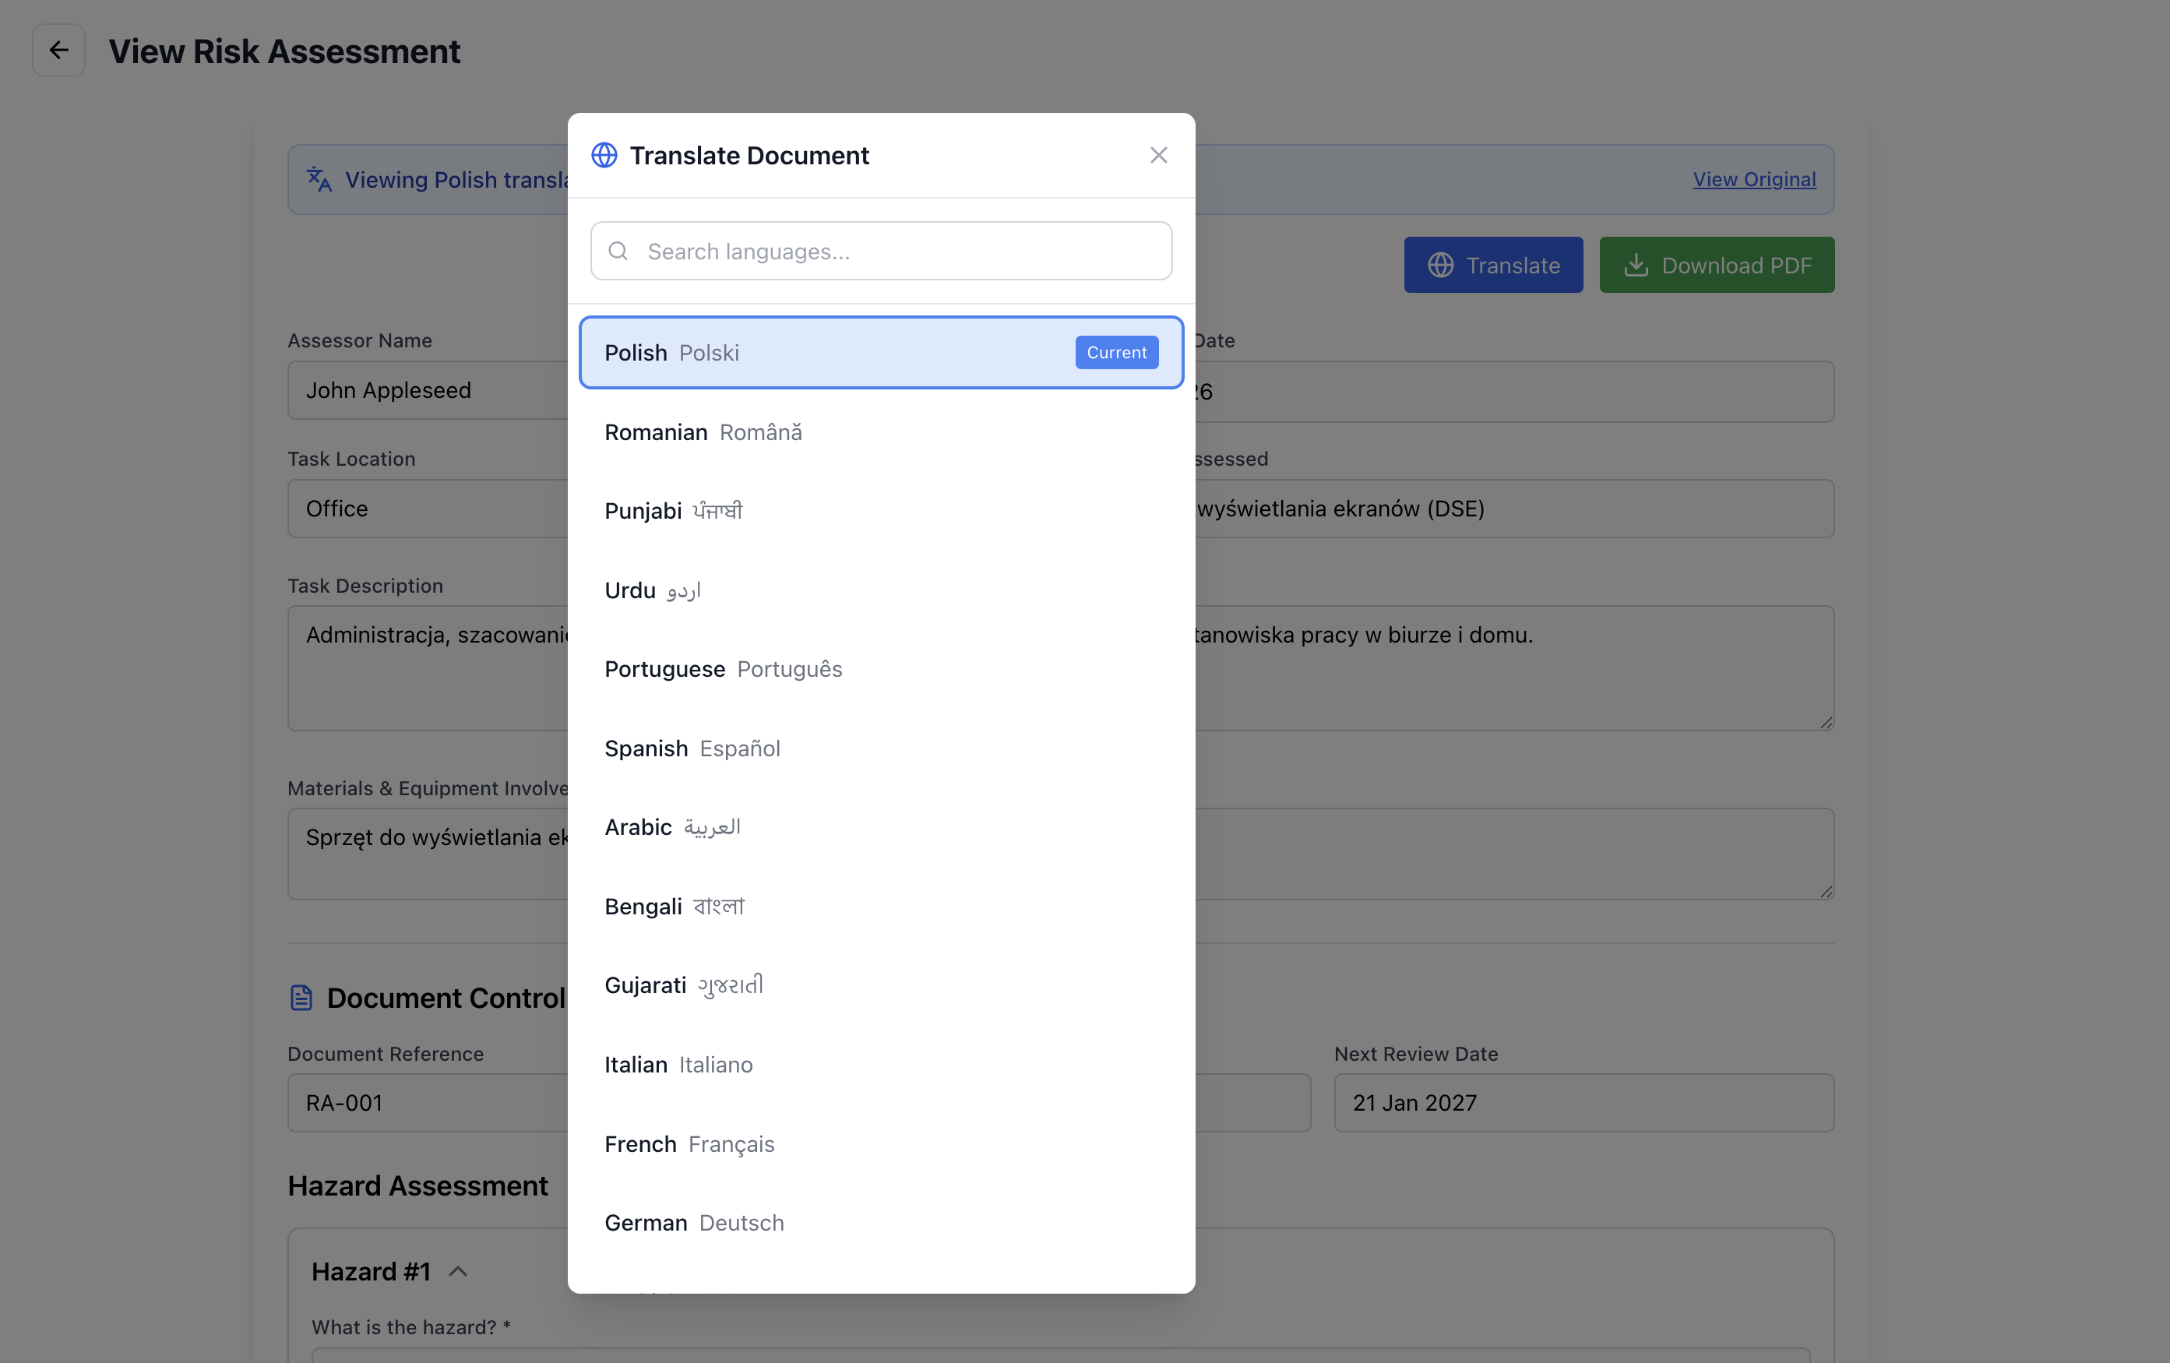2170x1363 pixels.
Task: Click the globe icon in dialog header
Action: [x=604, y=155]
